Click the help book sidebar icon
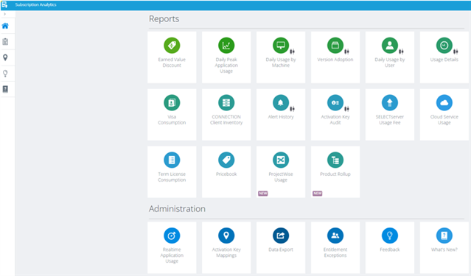471x276 pixels. (x=5, y=89)
